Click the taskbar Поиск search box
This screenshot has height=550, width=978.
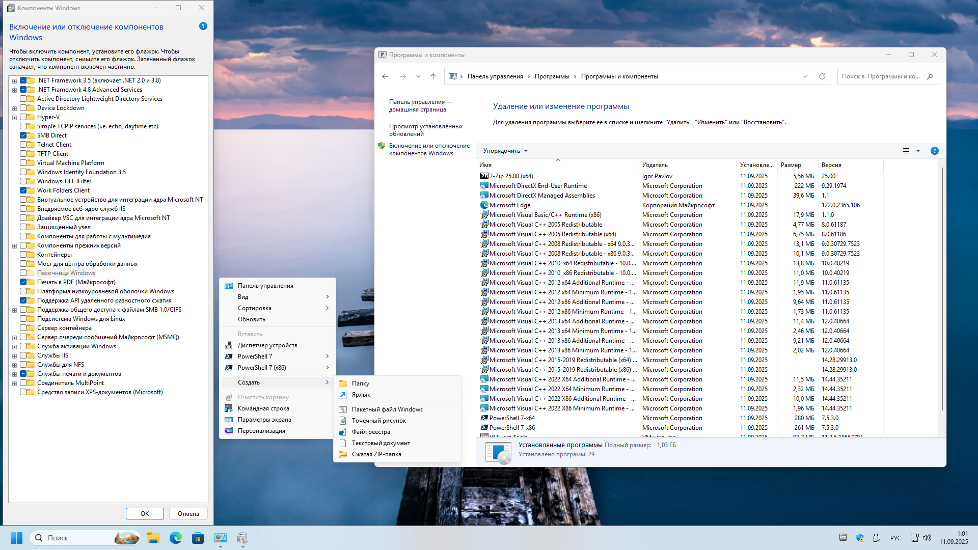pos(85,538)
